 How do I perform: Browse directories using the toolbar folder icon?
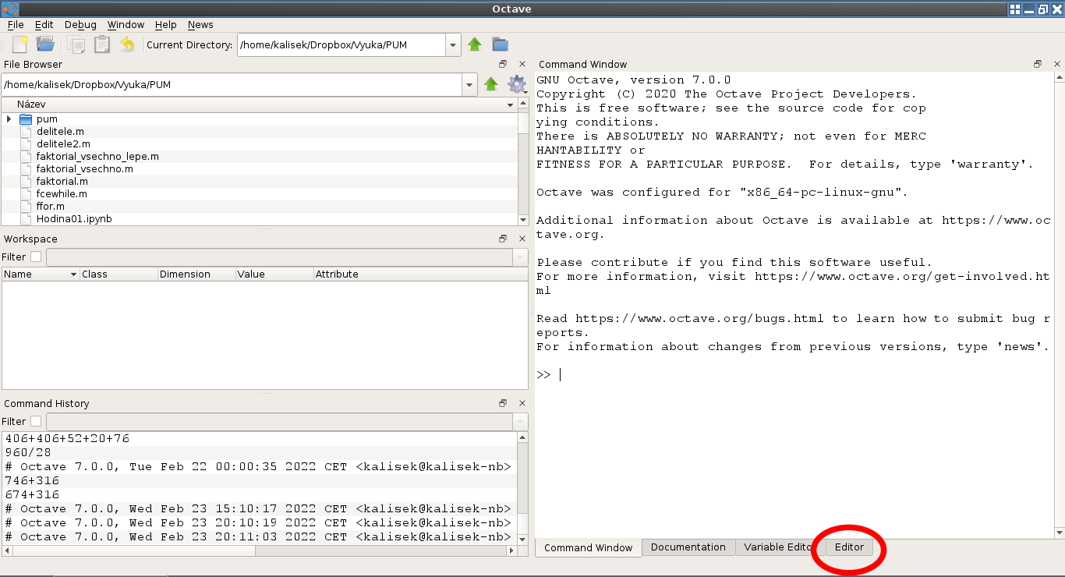500,44
